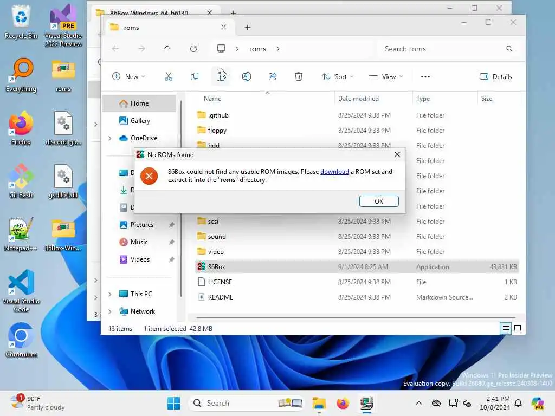Select the gsdll64.dll file on desktop

click(x=63, y=181)
